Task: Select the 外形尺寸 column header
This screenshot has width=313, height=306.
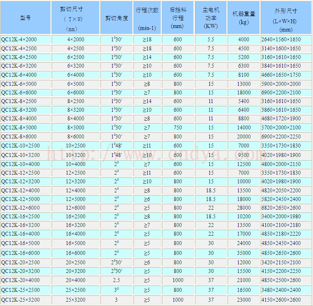Action: (286, 18)
